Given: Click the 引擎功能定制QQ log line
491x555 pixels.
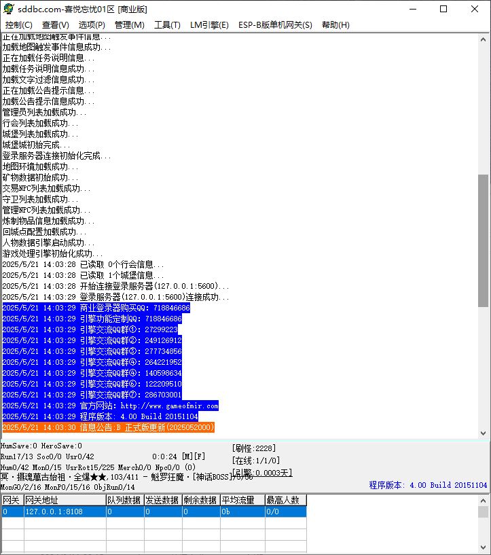Looking at the screenshot, I should coord(92,319).
